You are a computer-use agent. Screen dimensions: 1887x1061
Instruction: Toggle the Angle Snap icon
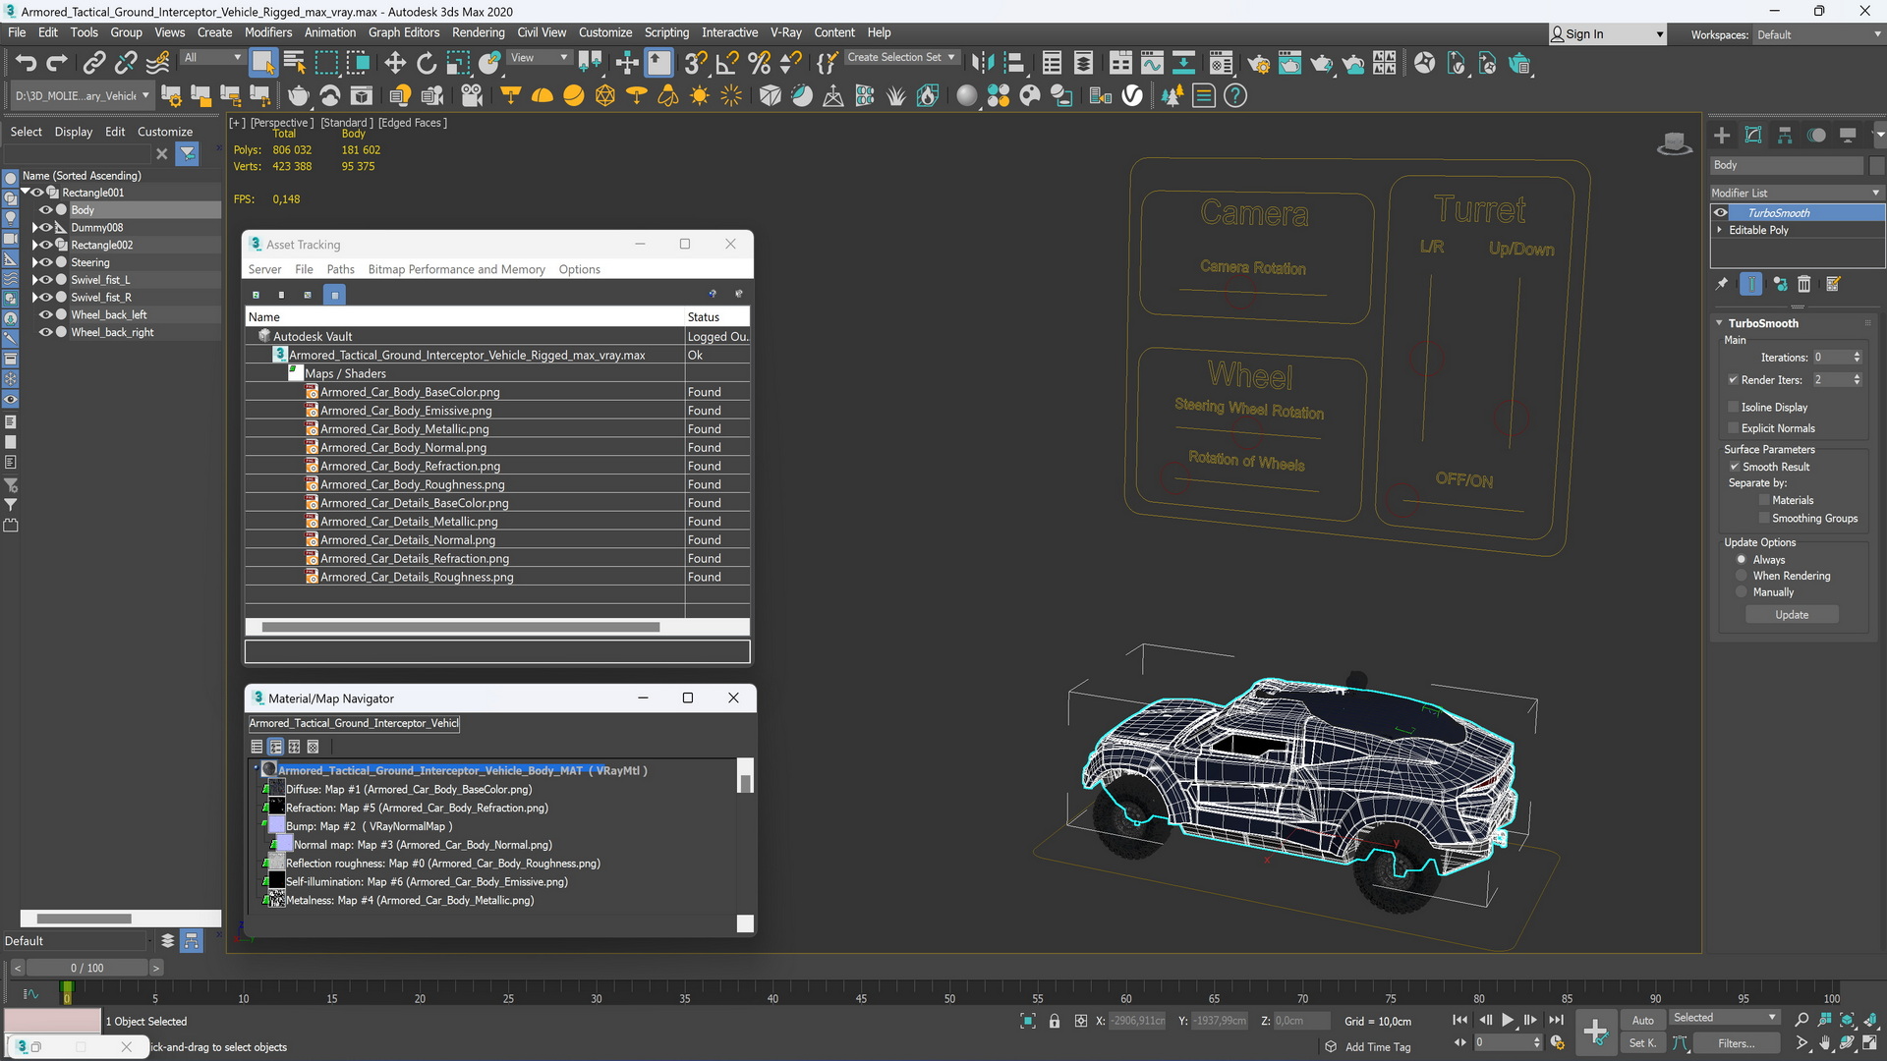tap(727, 64)
